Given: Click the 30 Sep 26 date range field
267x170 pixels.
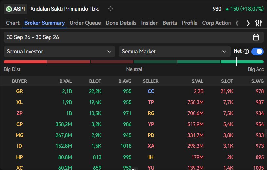Looking at the screenshot, I should [x=133, y=37].
